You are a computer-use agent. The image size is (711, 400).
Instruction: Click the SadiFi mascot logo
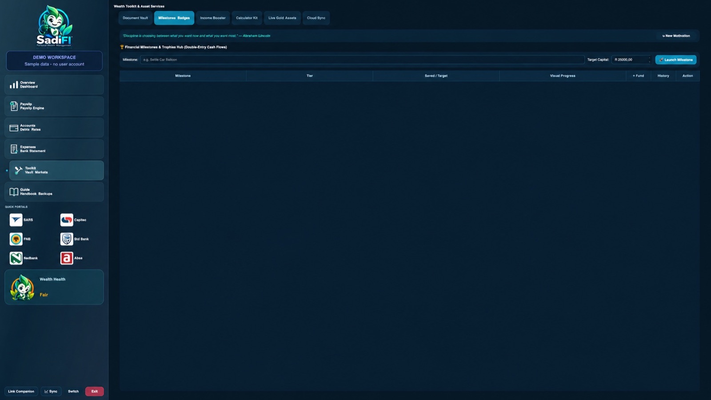click(x=54, y=26)
